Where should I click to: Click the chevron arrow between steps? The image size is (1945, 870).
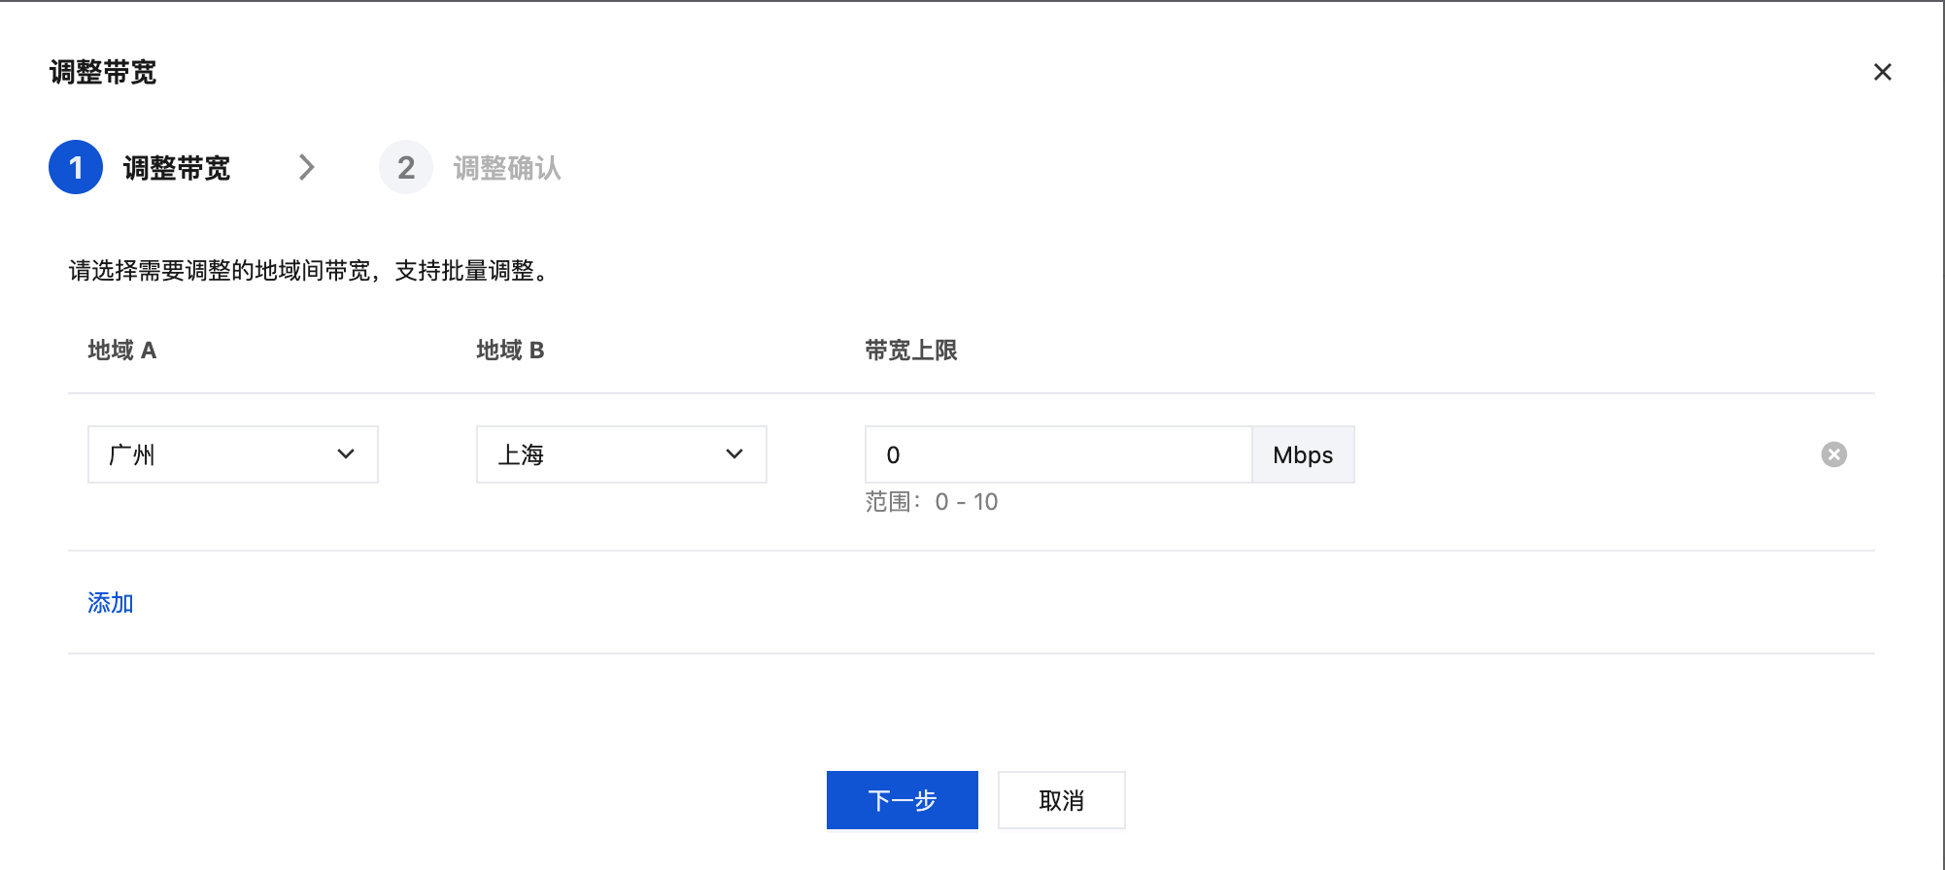point(307,167)
